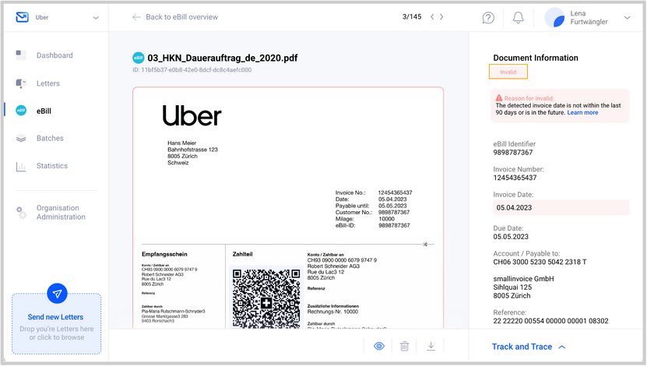Click the warning triangle icon

click(x=499, y=98)
